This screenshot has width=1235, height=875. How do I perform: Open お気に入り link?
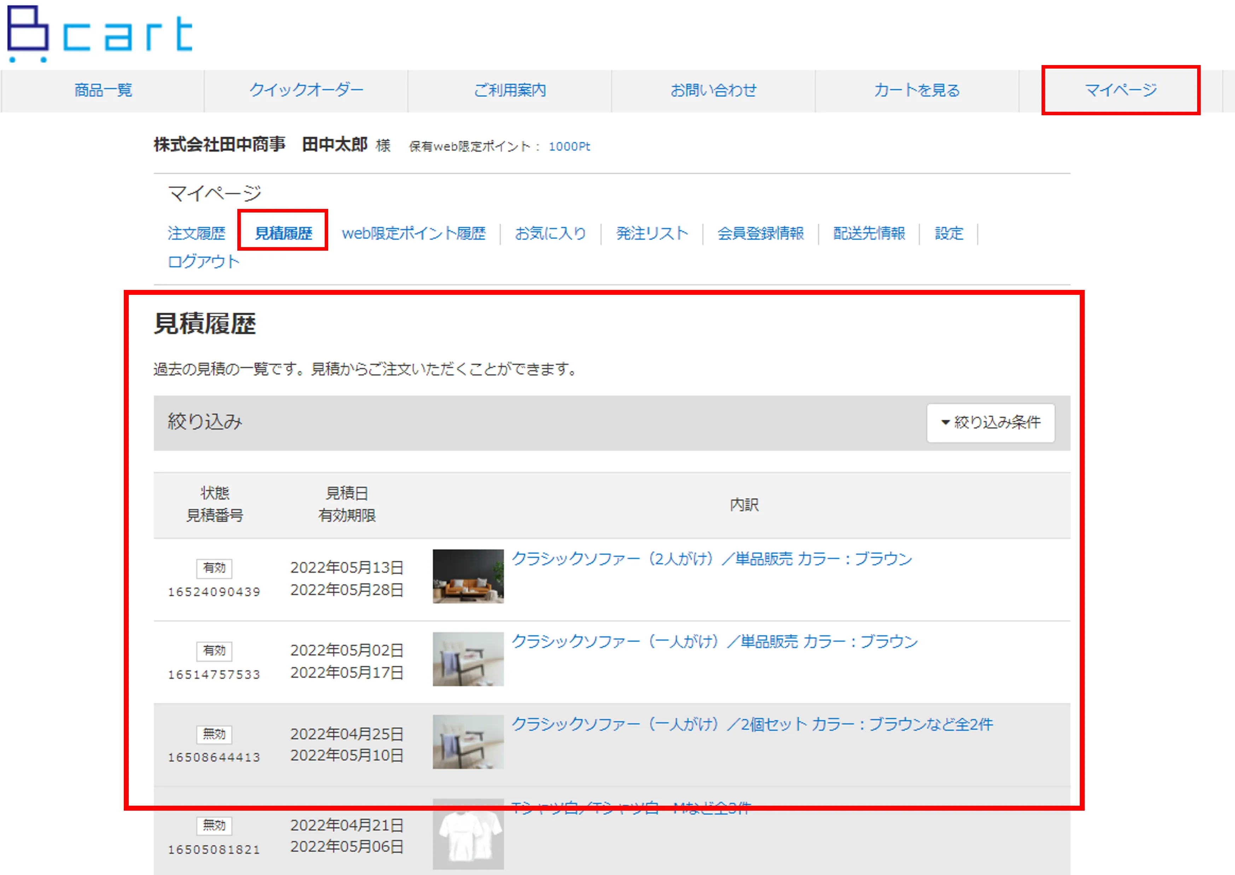pyautogui.click(x=550, y=233)
